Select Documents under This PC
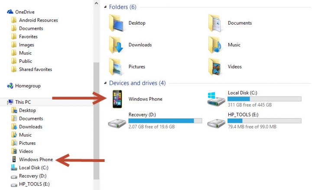 click(x=31, y=119)
